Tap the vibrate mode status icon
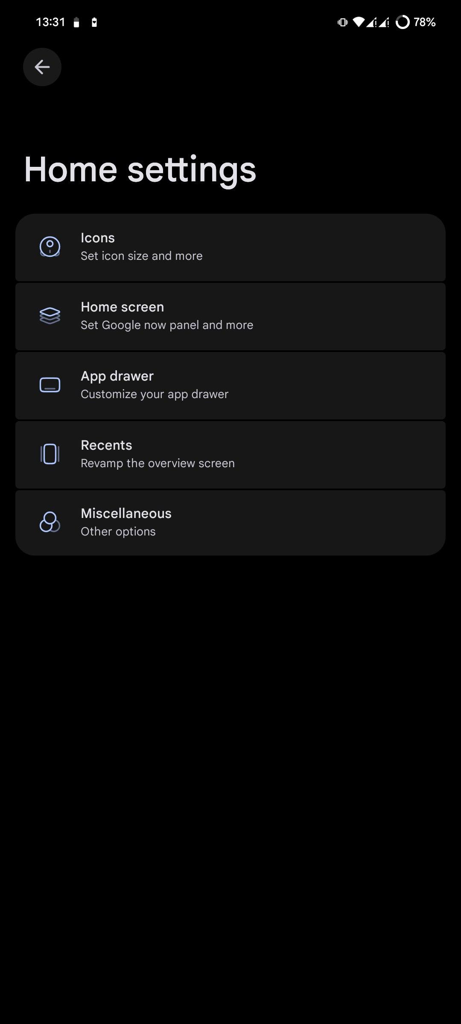 point(342,22)
